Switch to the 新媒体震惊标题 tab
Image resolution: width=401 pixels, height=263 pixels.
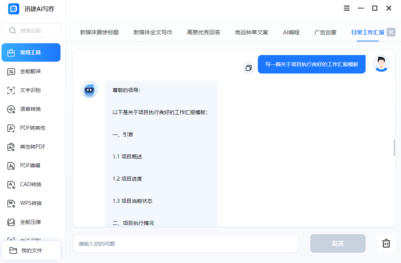click(x=100, y=33)
